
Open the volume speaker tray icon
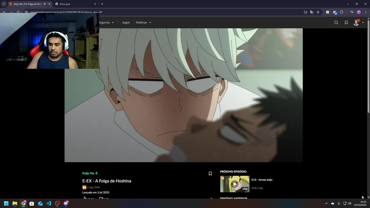coord(349,203)
